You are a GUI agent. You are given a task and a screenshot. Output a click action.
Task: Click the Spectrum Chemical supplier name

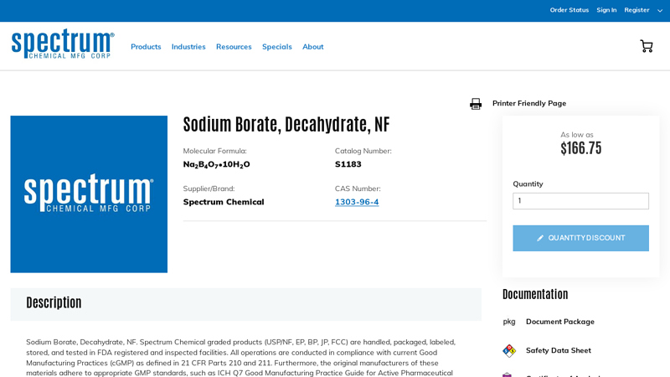tap(224, 202)
